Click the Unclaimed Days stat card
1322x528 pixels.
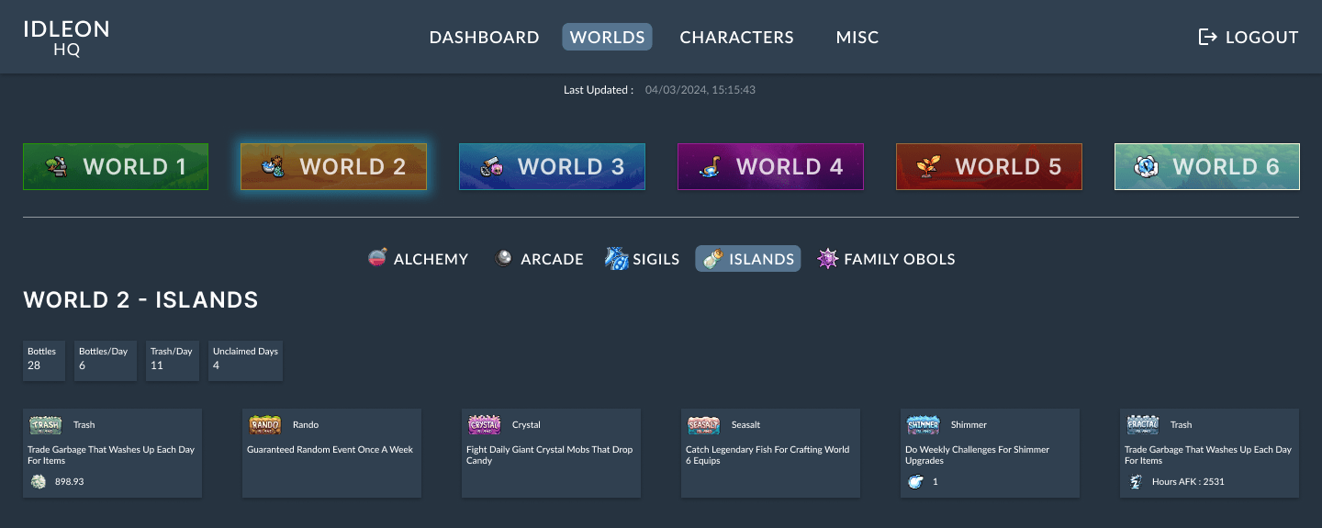[x=245, y=359]
